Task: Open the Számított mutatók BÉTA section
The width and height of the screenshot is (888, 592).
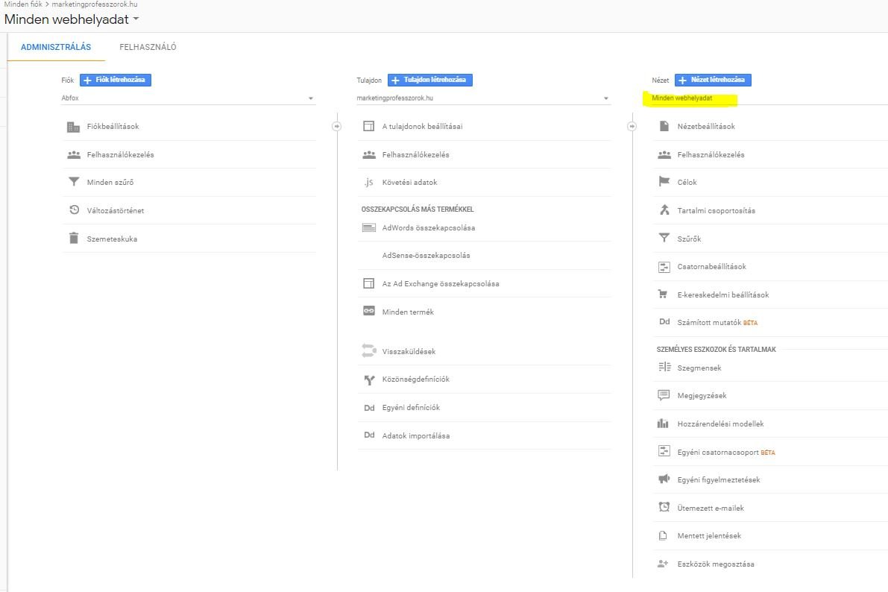Action: click(718, 322)
